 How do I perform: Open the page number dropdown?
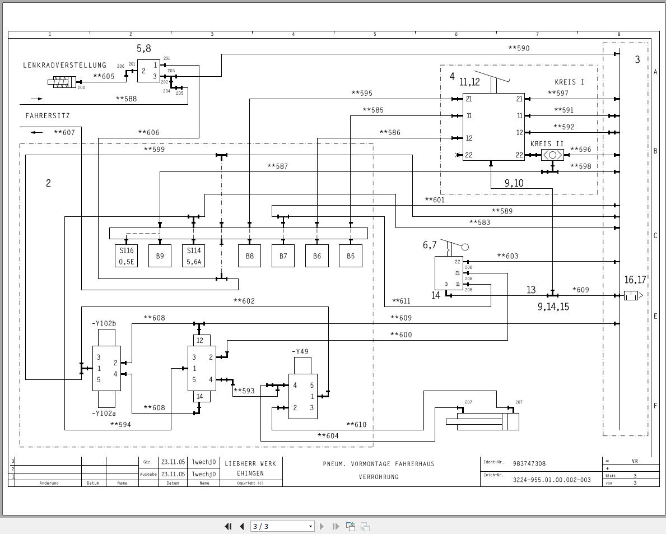(310, 527)
